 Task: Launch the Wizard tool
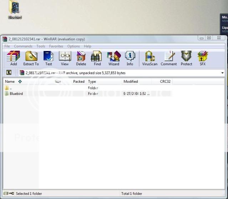tap(114, 58)
